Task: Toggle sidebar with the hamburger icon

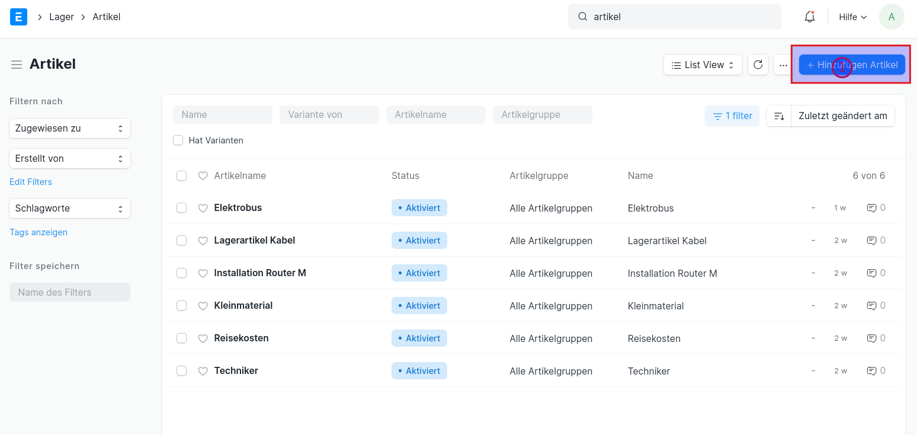Action: [x=17, y=65]
